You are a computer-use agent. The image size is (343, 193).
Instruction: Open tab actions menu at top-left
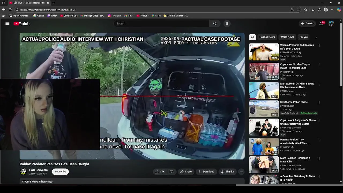pyautogui.click(x=3, y=3)
